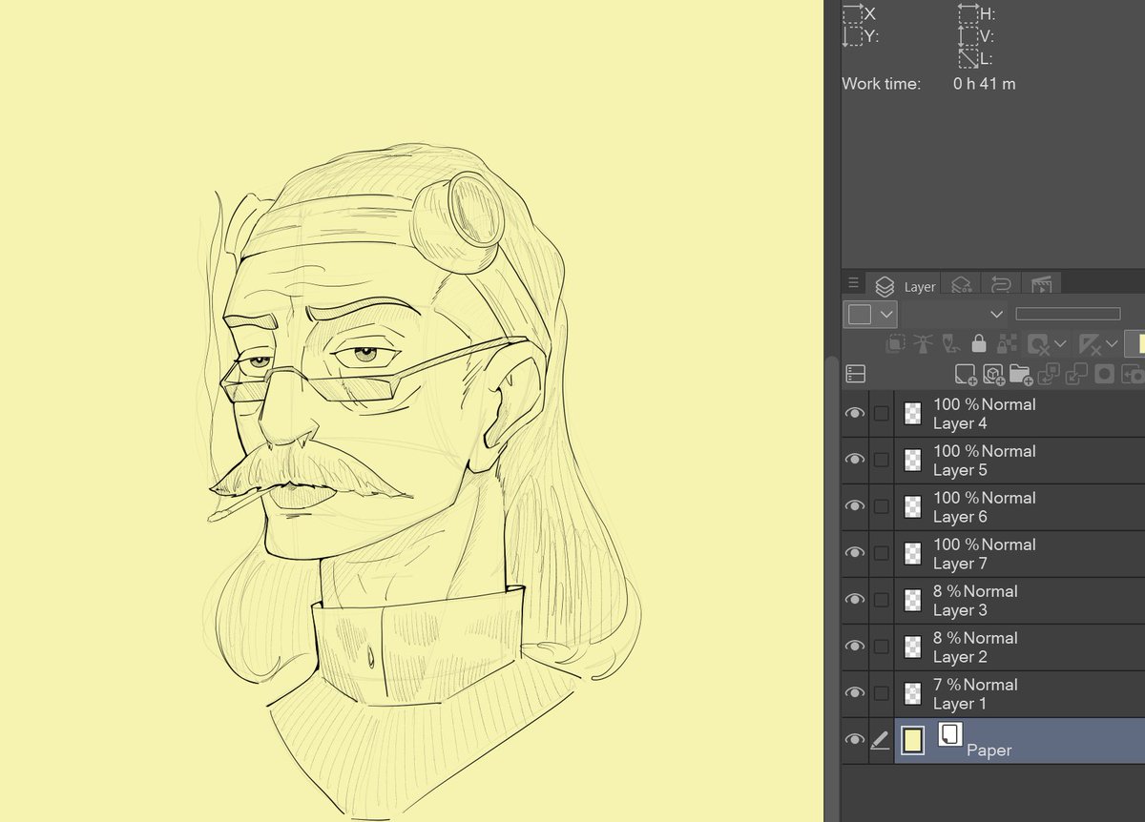Tick the selection checkbox for Layer 6

[881, 506]
